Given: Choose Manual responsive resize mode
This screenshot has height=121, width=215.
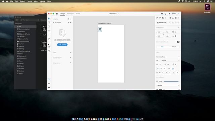Looking at the screenshot, I should [174, 47].
